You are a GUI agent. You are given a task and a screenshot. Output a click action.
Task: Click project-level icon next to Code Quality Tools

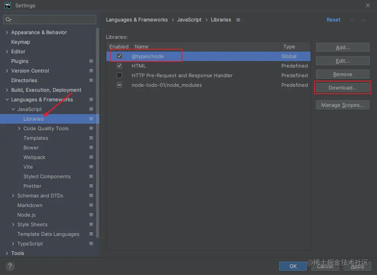point(91,129)
